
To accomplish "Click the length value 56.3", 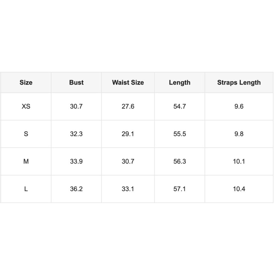I will click(x=180, y=161).
